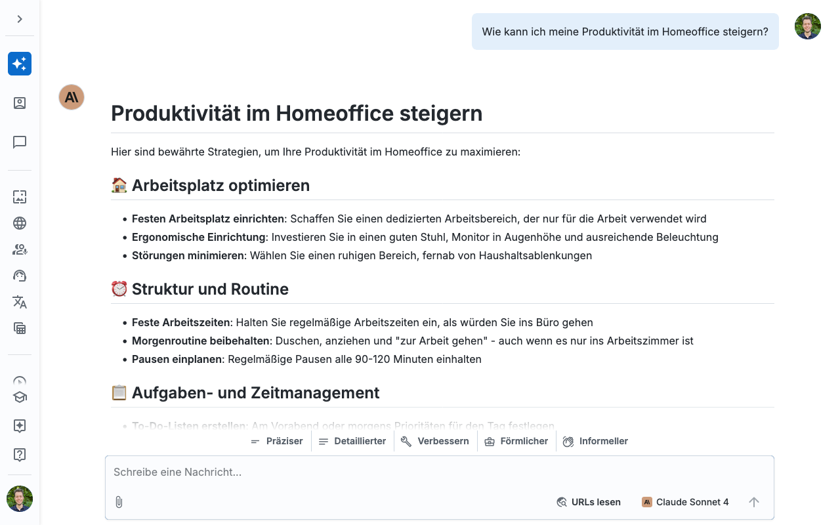Image resolution: width=840 pixels, height=525 pixels.
Task: Expand the left sidebar with the chevron
Action: 20,19
